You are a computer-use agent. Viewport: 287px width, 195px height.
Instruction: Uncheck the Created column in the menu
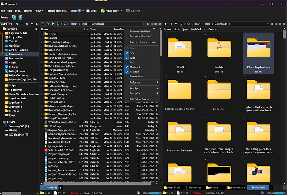click(127, 72)
